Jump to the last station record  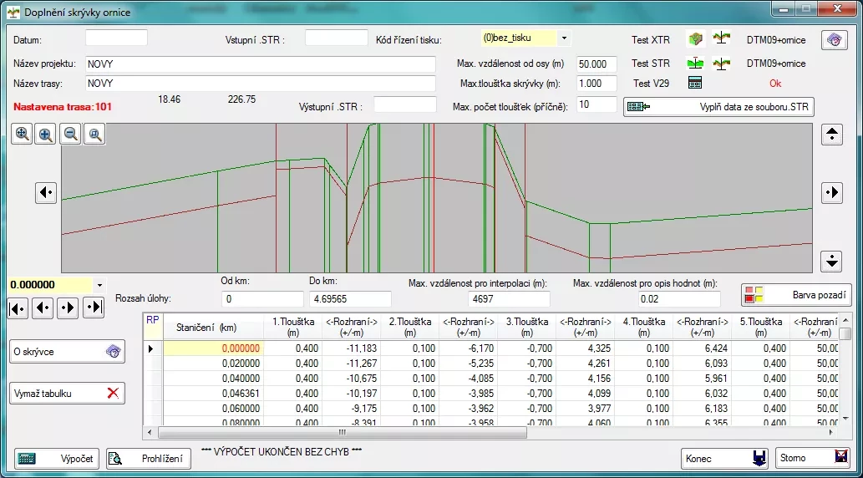tap(94, 308)
